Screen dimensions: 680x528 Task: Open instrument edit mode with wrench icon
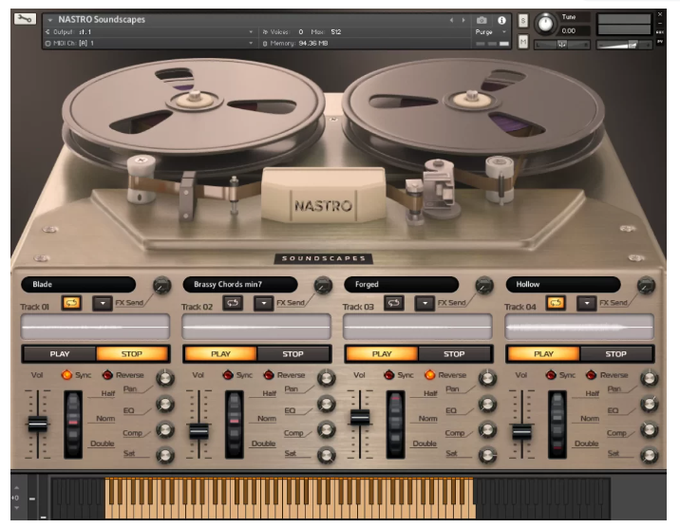click(x=25, y=19)
